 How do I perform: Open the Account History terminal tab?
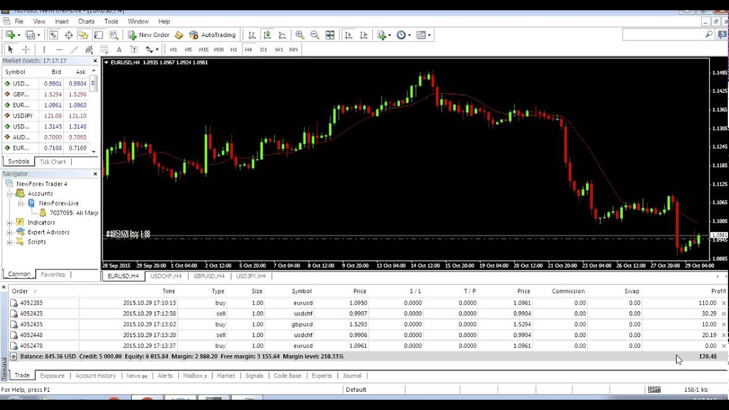click(95, 376)
